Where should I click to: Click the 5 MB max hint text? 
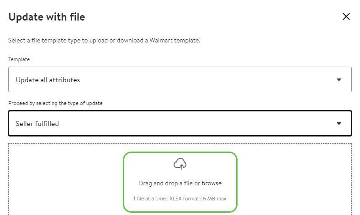[x=214, y=199]
